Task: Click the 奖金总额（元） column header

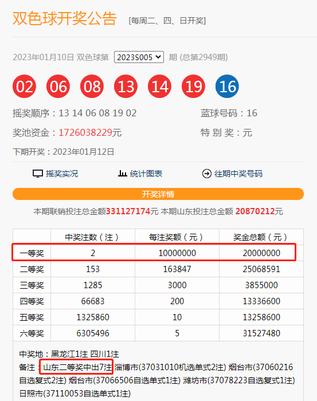Action: point(261,237)
